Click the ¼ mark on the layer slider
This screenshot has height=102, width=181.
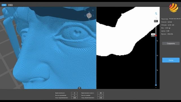pyautogui.click(x=157, y=41)
